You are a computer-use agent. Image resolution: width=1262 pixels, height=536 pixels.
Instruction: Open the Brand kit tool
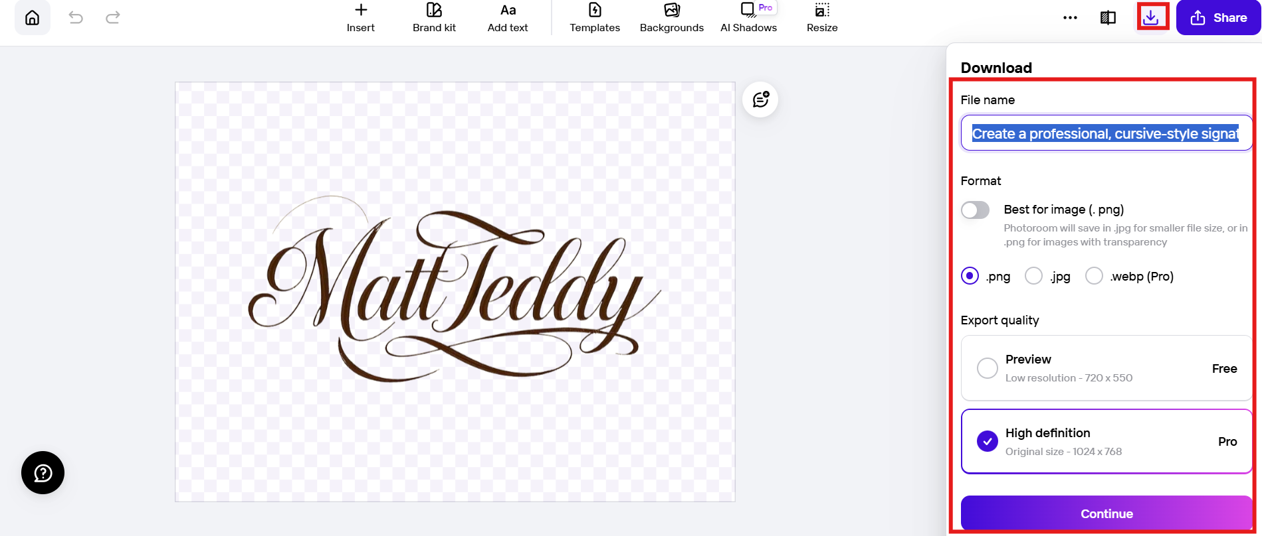tap(434, 18)
